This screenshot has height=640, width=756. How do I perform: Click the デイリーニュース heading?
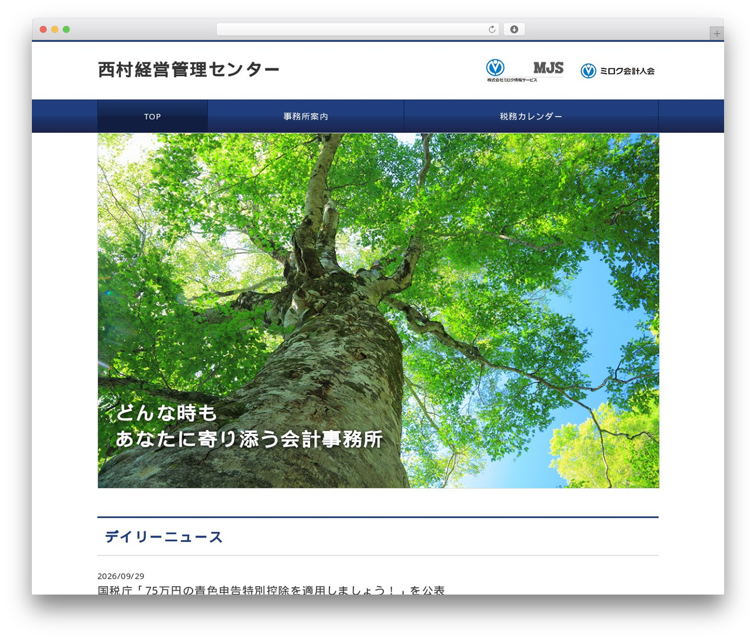click(164, 537)
